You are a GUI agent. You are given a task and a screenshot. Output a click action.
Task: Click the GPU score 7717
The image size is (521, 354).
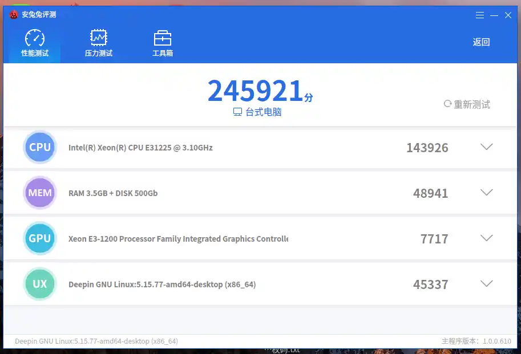434,239
